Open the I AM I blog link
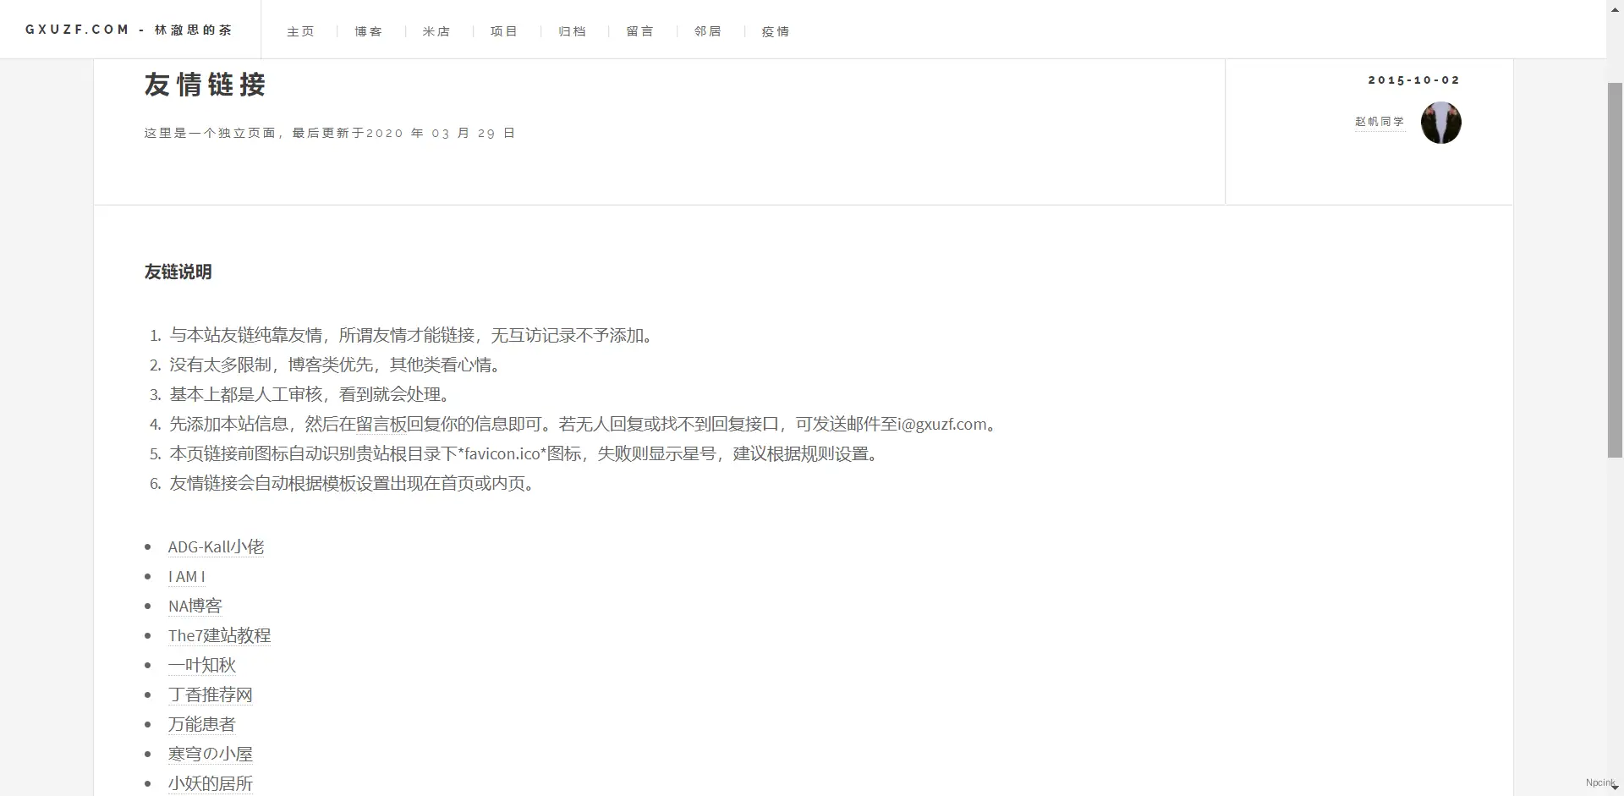 pyautogui.click(x=186, y=577)
